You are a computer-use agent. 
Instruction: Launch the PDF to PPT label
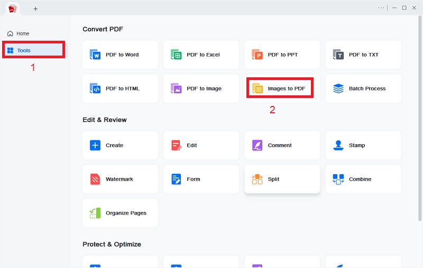click(283, 55)
